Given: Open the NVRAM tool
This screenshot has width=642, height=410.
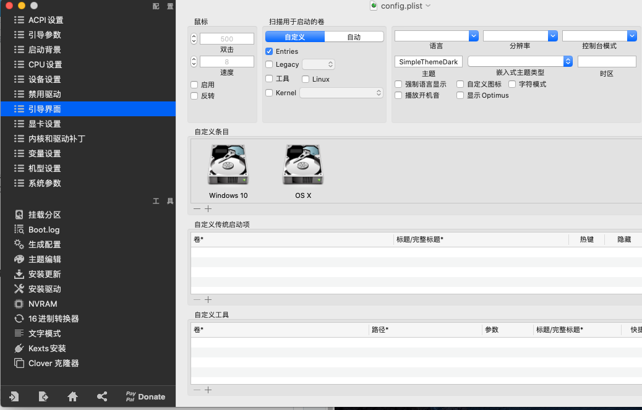Looking at the screenshot, I should [x=36, y=304].
